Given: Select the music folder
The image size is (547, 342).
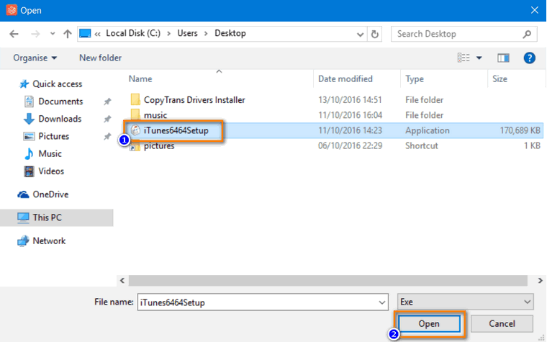Looking at the screenshot, I should [155, 115].
